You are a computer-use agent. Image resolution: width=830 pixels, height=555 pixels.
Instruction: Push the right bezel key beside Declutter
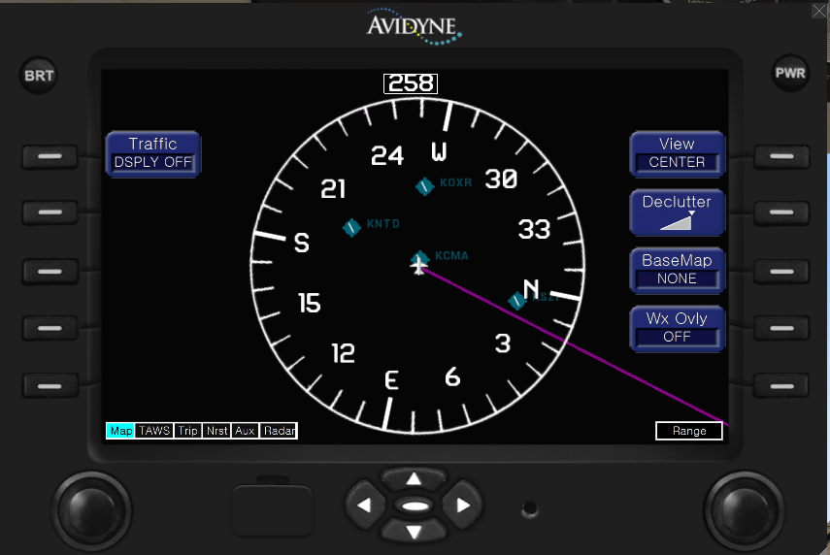[x=781, y=212]
